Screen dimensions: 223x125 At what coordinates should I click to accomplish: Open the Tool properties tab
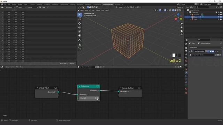point(186,44)
